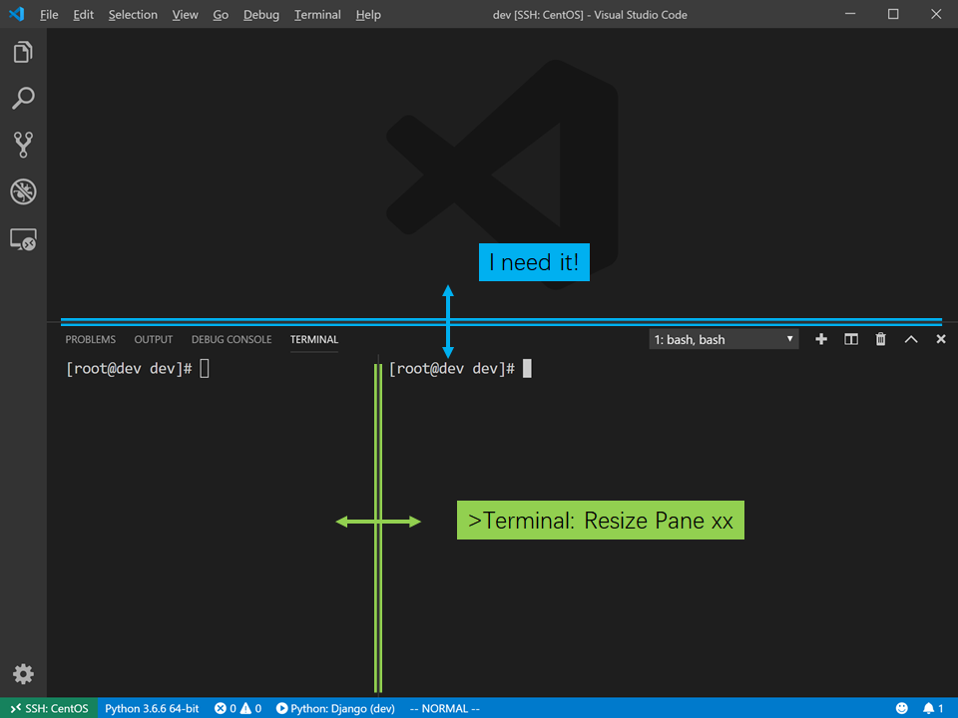This screenshot has width=958, height=718.
Task: Maximize the panel with the chevron
Action: [910, 339]
